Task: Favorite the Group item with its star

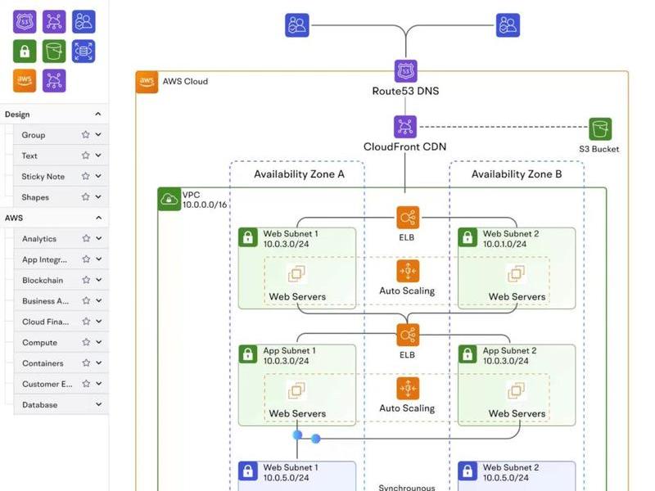Action: pos(86,134)
